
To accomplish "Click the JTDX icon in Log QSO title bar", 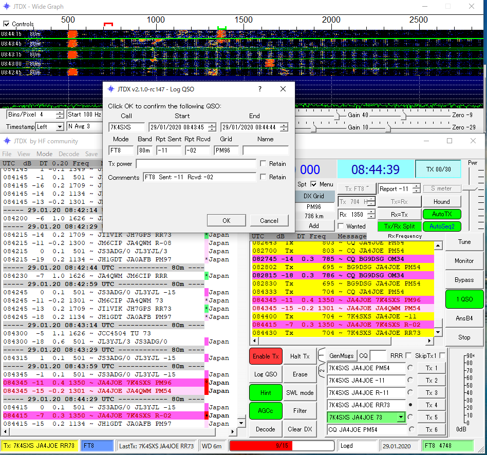I will pyautogui.click(x=111, y=89).
